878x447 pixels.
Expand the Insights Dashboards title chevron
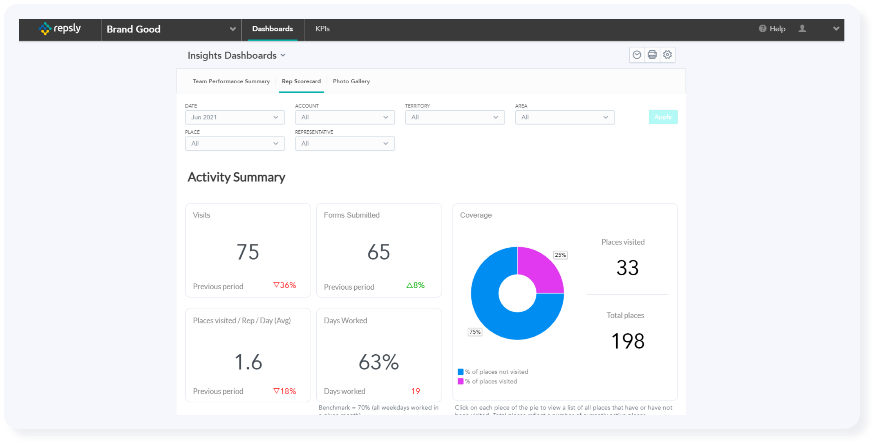click(x=283, y=55)
